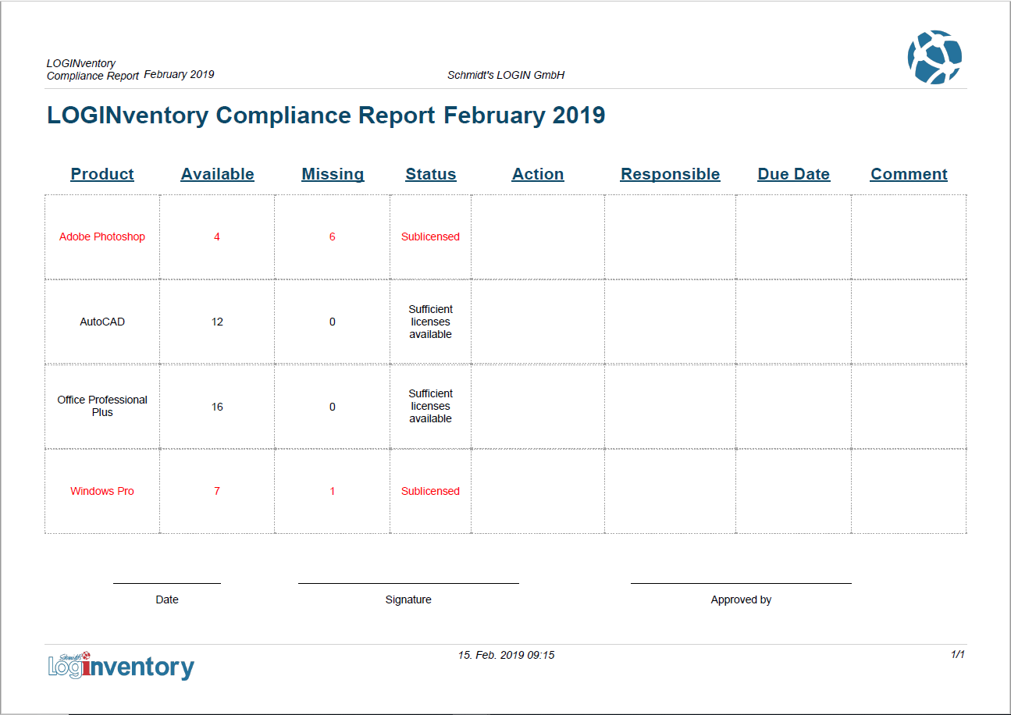
Task: Click the Office Professional Plus status text
Action: coord(430,406)
